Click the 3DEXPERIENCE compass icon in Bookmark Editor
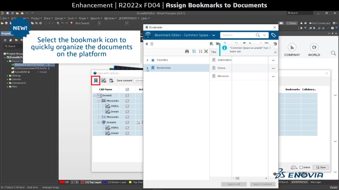 point(148,35)
